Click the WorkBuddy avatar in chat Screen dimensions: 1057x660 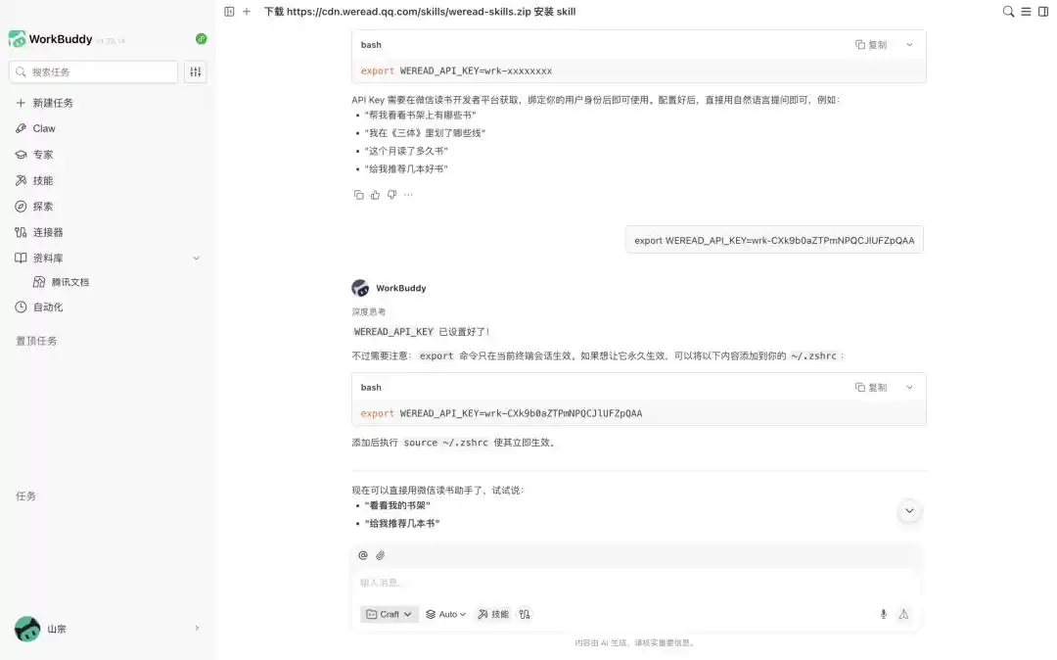(x=360, y=289)
